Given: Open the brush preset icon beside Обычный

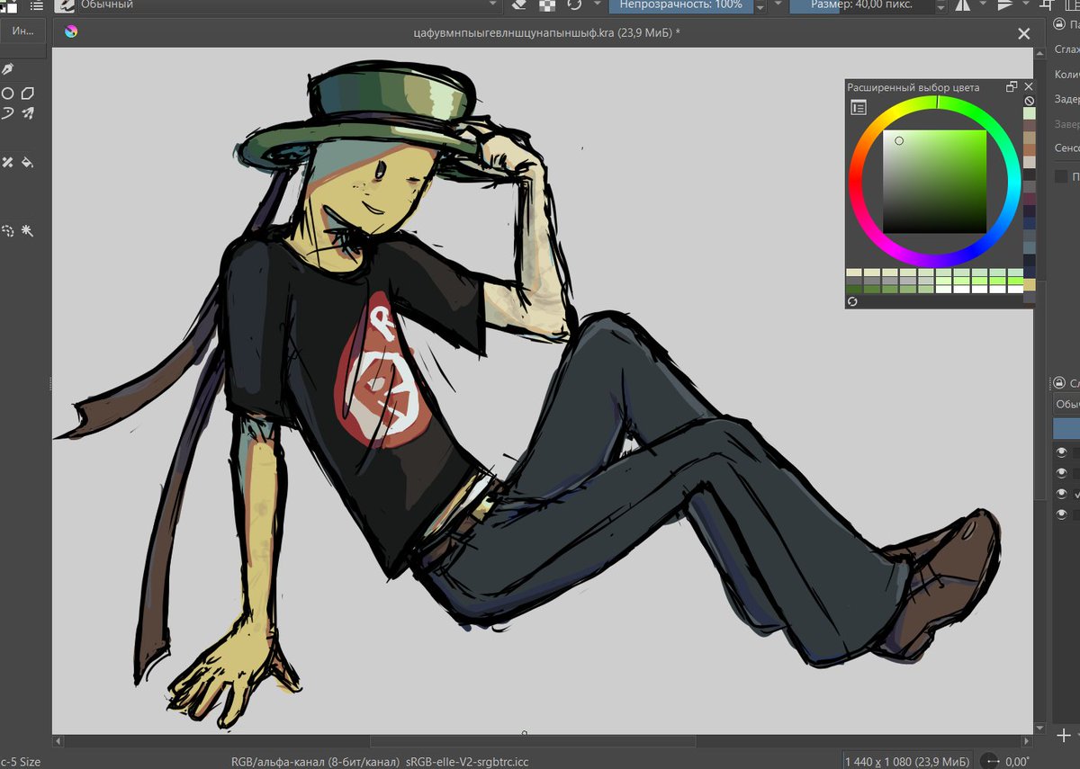Looking at the screenshot, I should pyautogui.click(x=63, y=5).
